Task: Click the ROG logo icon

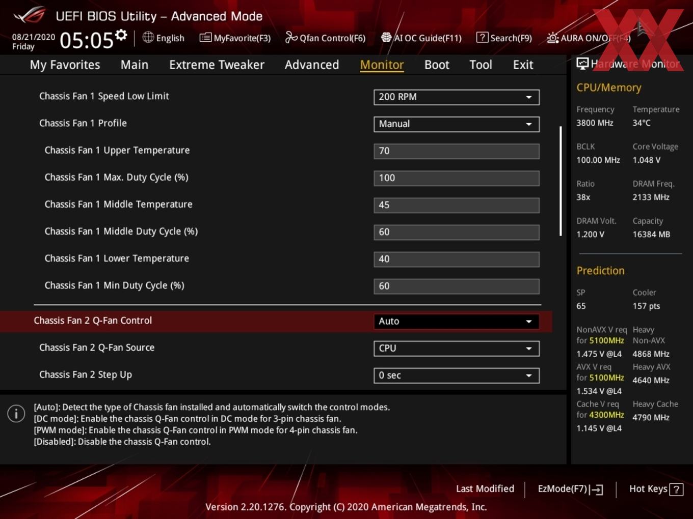Action: point(29,15)
